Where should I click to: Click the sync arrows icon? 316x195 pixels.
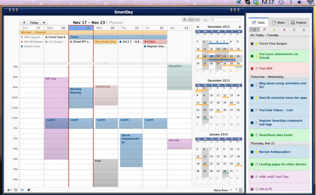pos(15,190)
